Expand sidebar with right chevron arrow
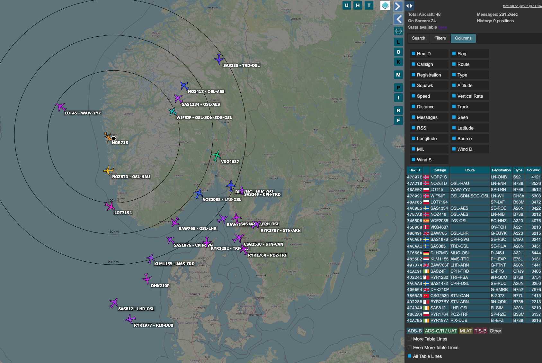Viewport: 542px width, 363px height. click(398, 6)
